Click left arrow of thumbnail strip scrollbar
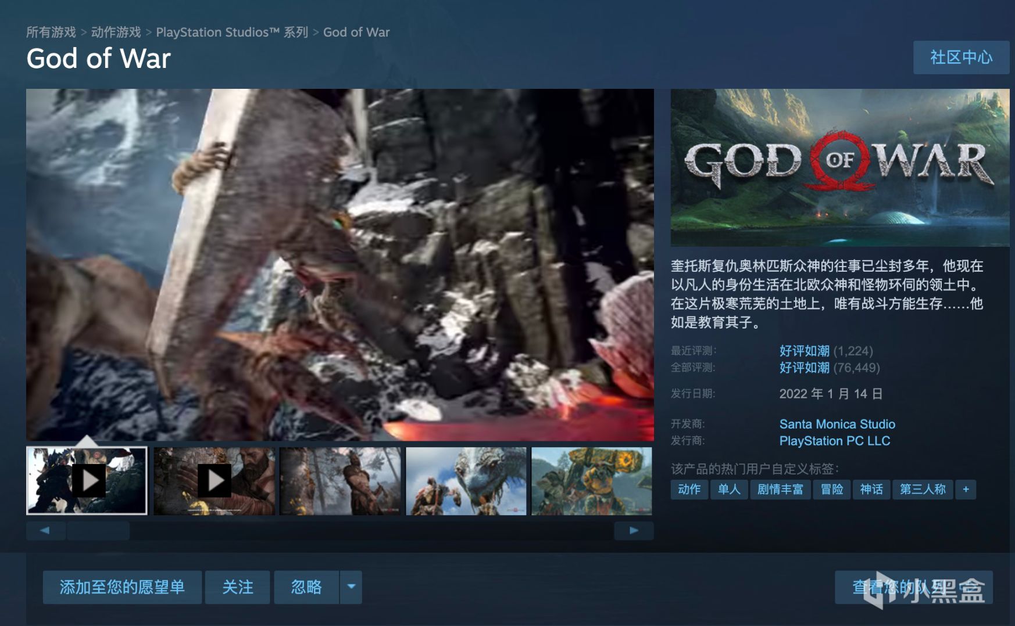The width and height of the screenshot is (1015, 626). click(45, 530)
